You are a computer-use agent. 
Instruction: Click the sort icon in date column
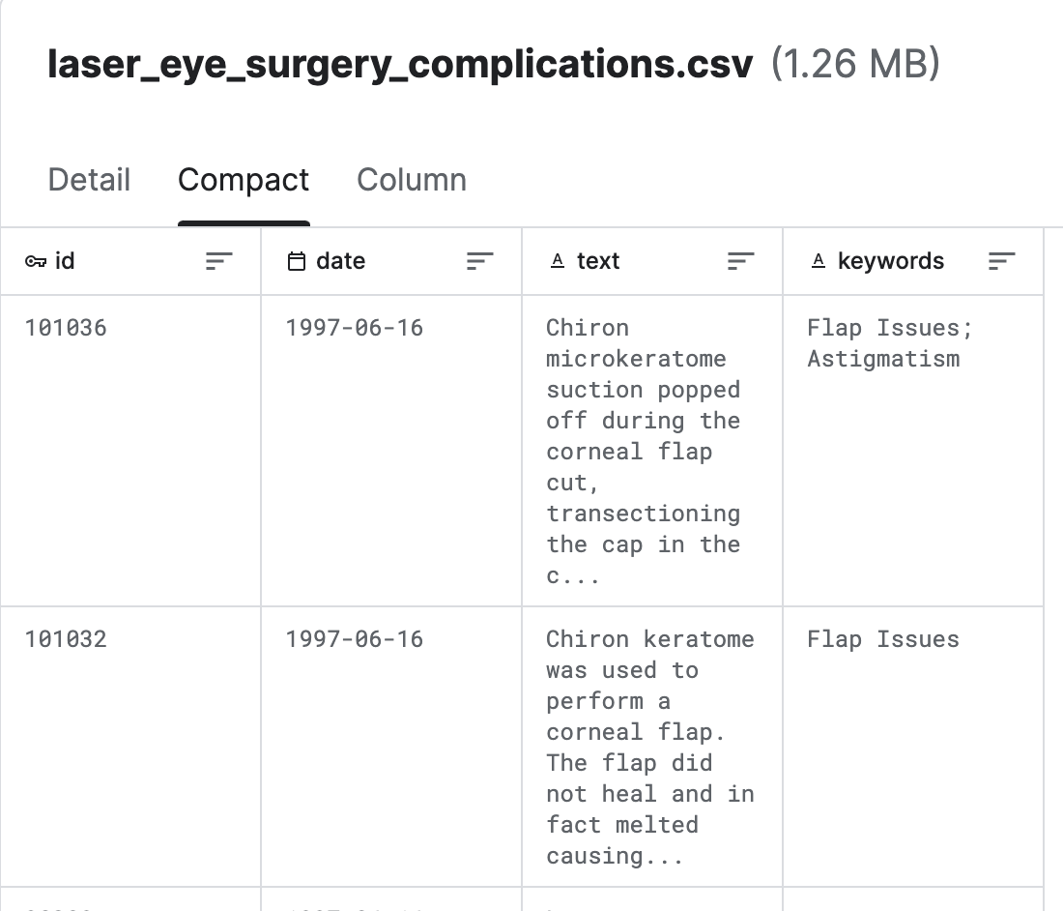click(x=480, y=261)
